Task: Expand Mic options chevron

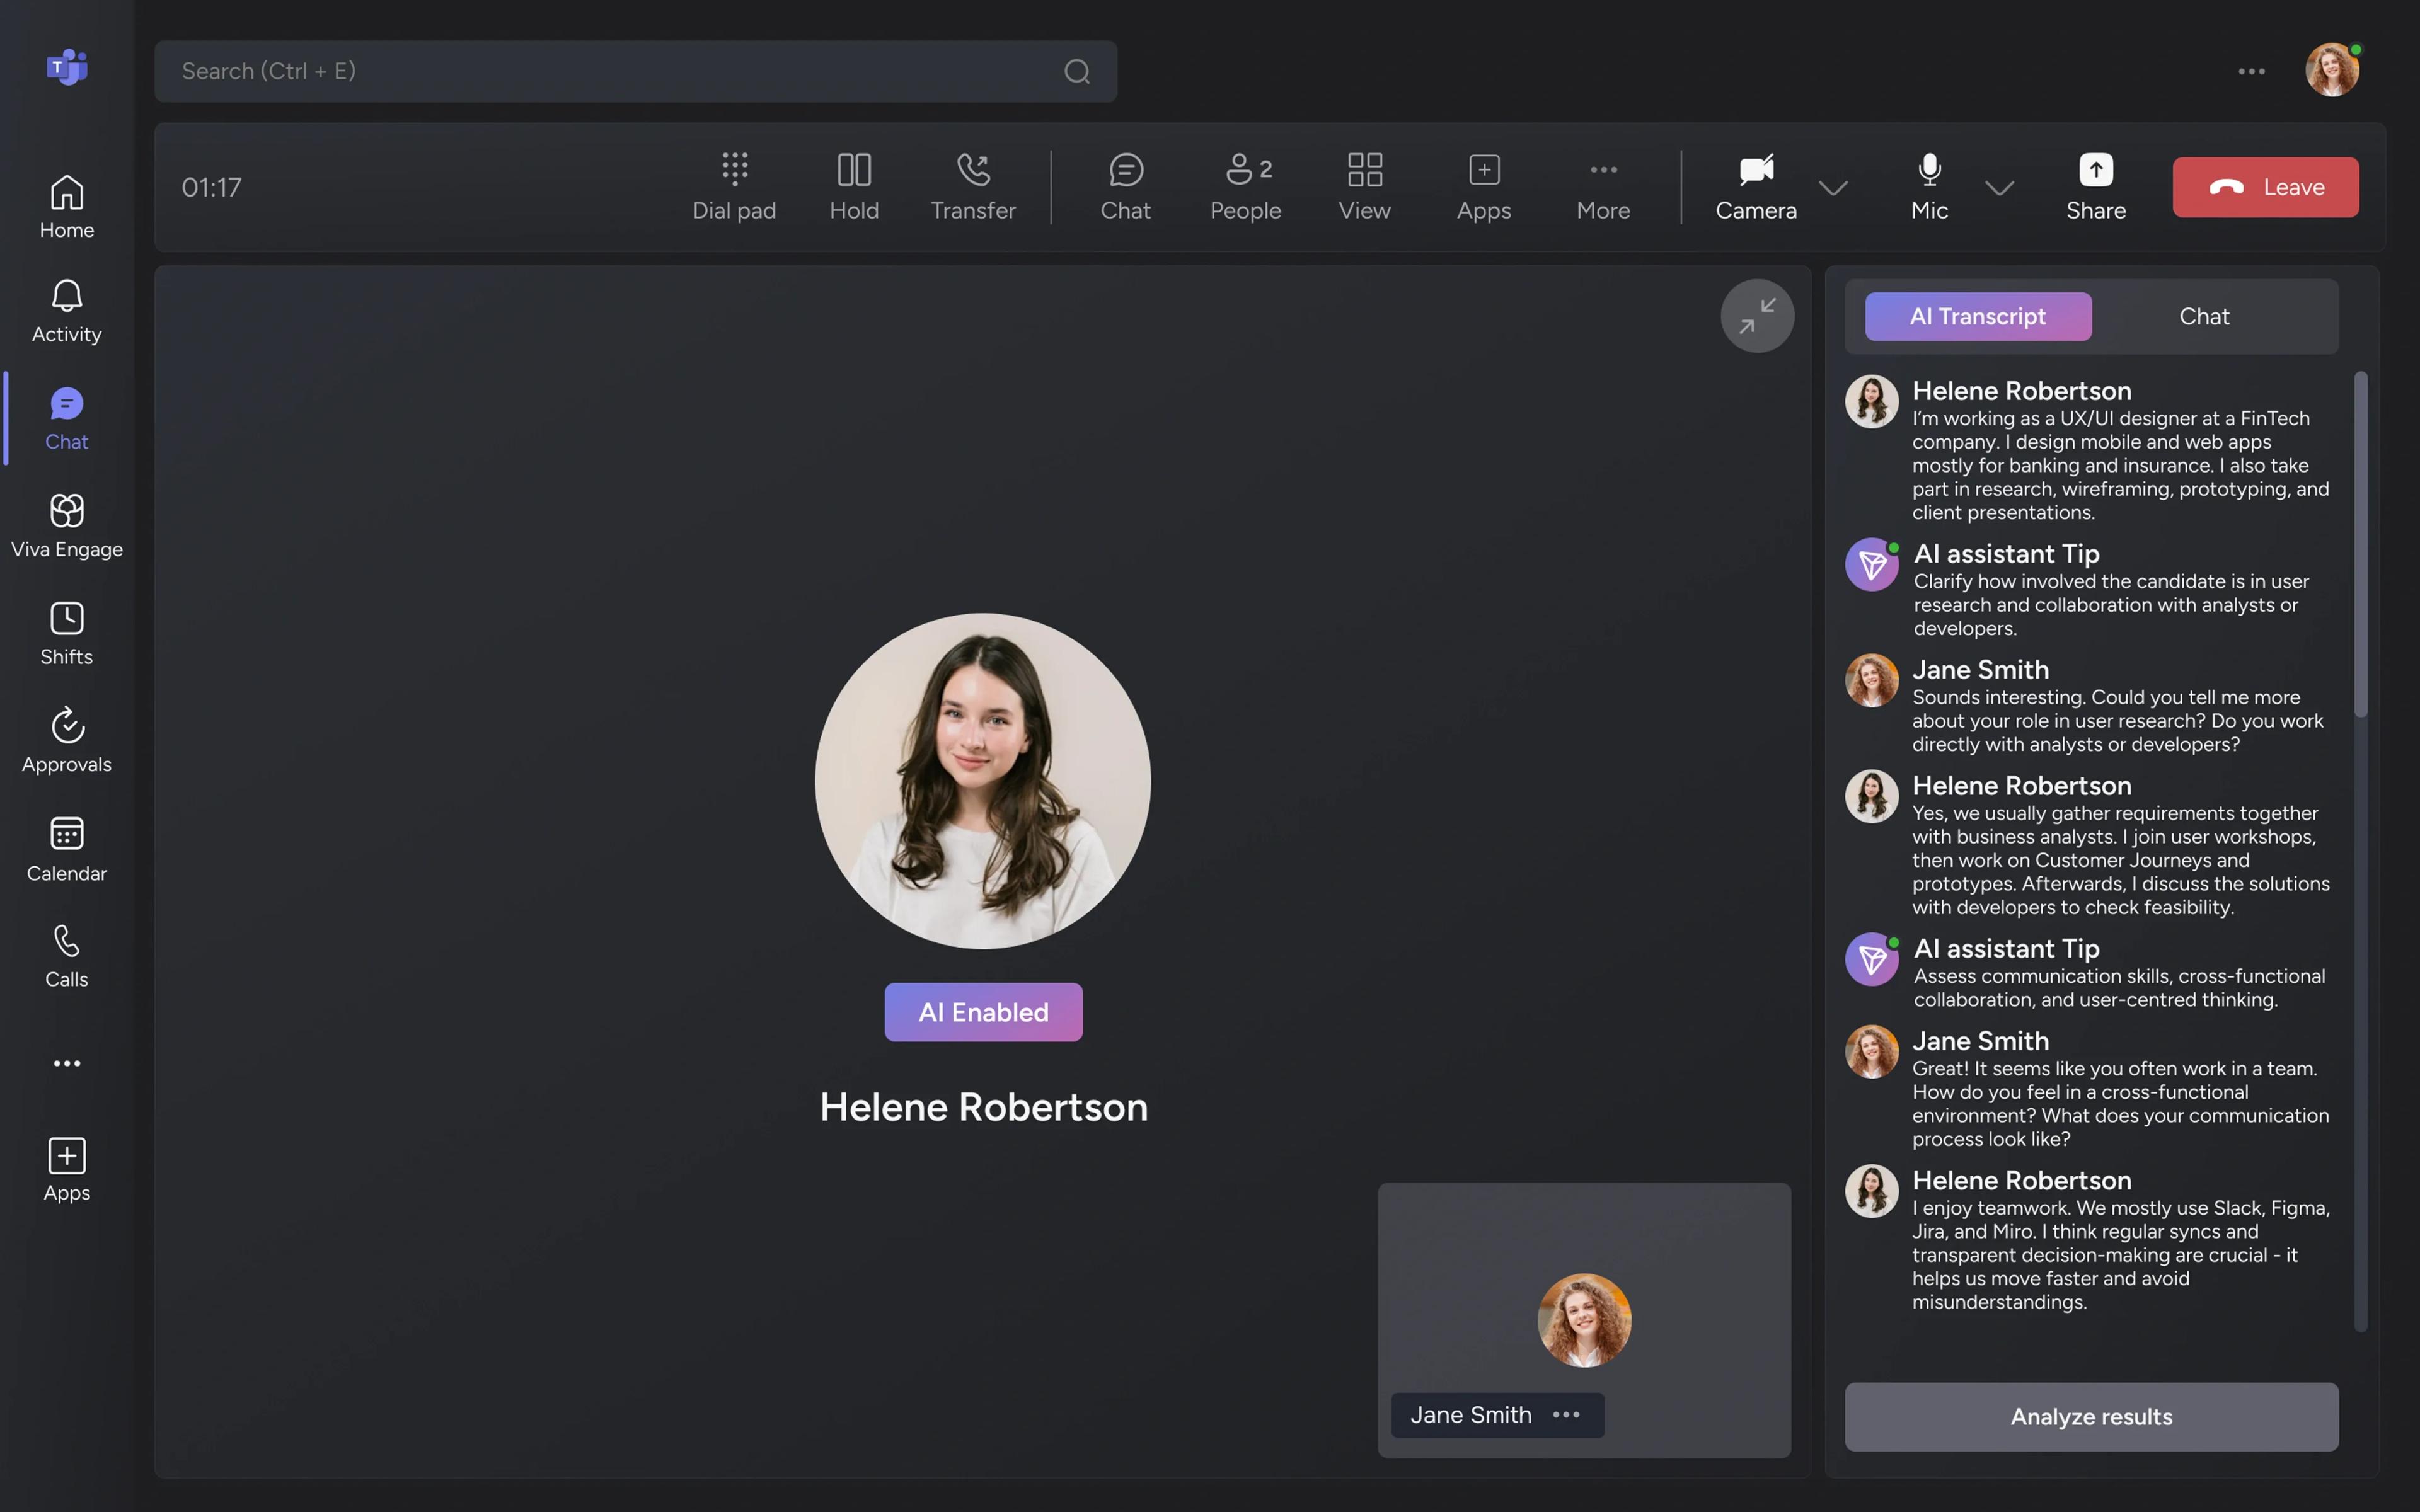Action: (1999, 188)
